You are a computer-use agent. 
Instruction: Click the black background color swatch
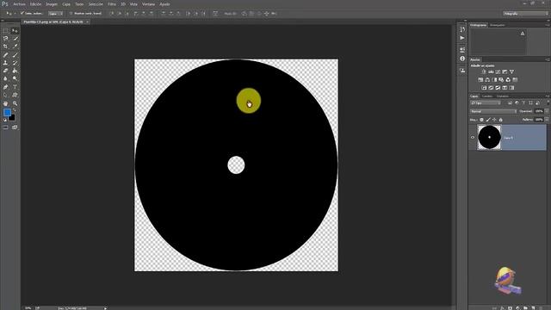13,119
